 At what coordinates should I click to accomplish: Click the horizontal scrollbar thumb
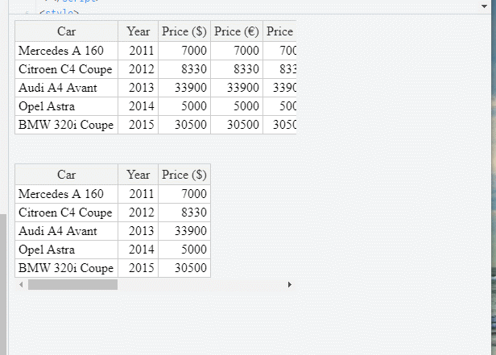72,284
